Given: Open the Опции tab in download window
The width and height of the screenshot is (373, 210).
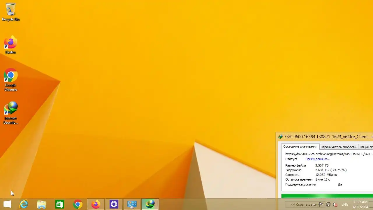Looking at the screenshot, I should click(x=366, y=147).
